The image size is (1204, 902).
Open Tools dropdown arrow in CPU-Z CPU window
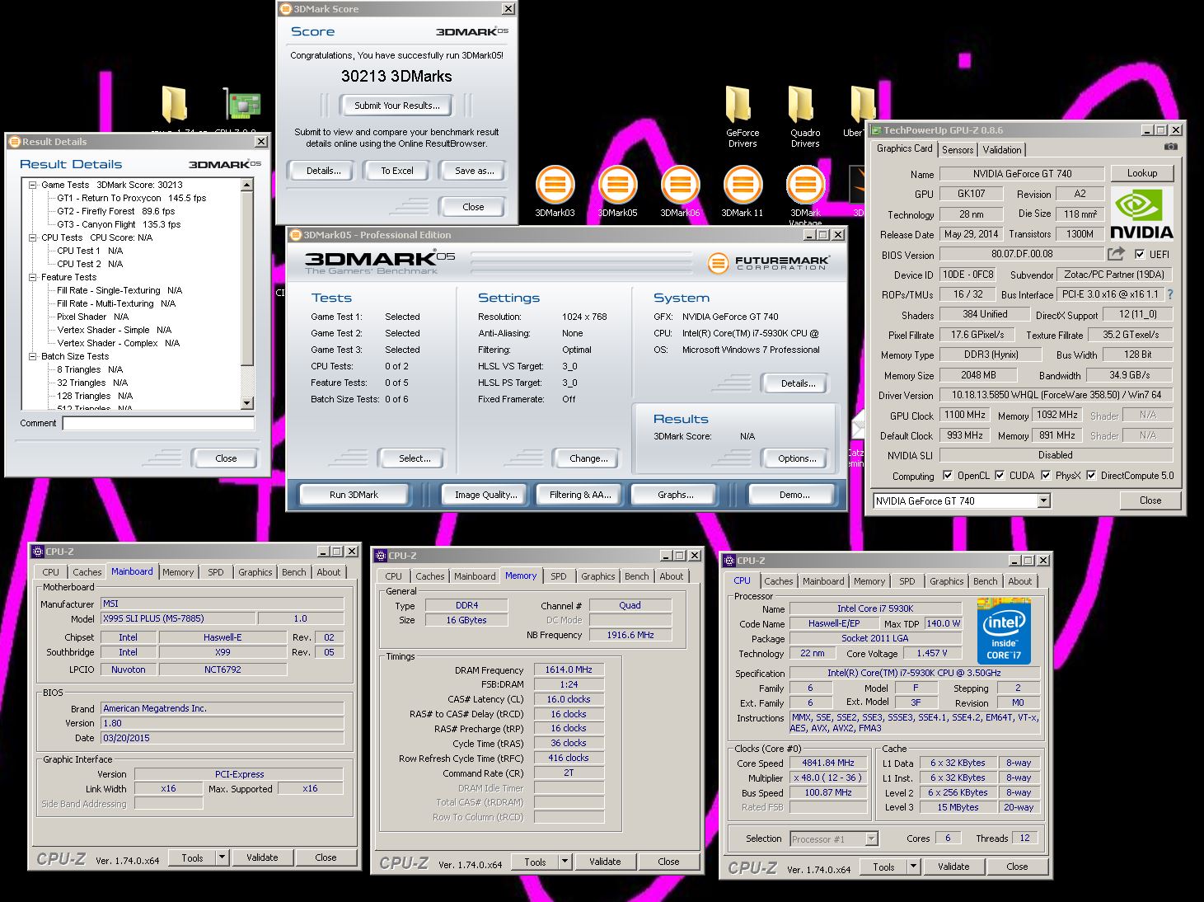913,867
